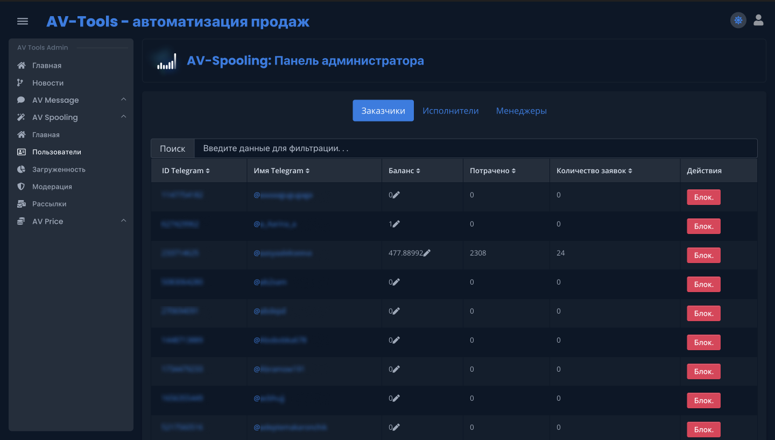Viewport: 775px width, 440px height.
Task: Expand the AV Message submenu
Action: point(123,100)
